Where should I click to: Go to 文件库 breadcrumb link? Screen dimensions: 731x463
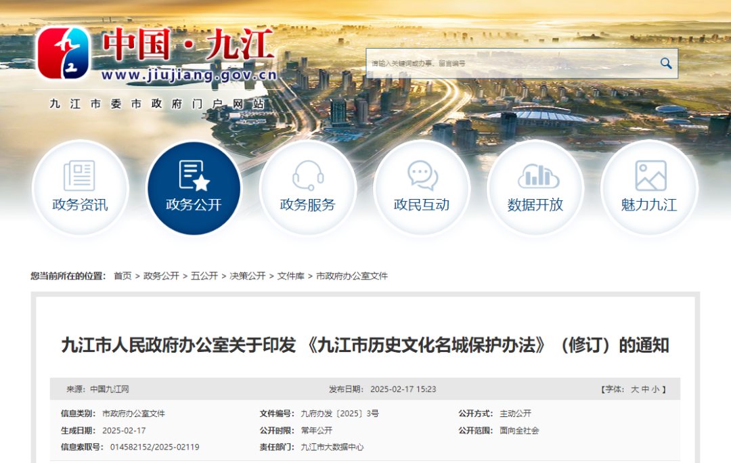(x=290, y=276)
